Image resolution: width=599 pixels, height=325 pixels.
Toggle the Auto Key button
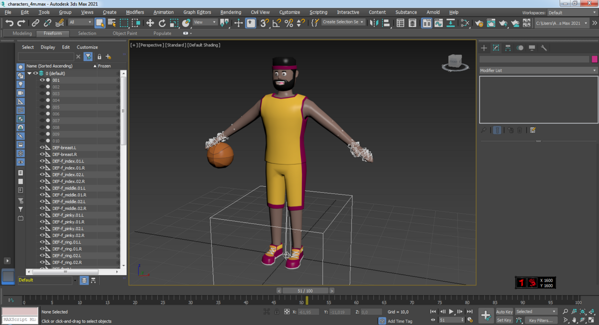click(504, 312)
